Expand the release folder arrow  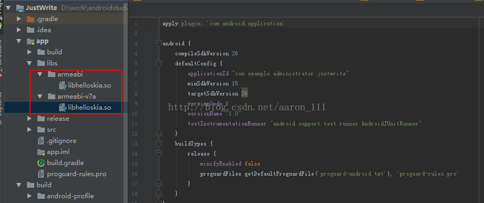(30, 119)
